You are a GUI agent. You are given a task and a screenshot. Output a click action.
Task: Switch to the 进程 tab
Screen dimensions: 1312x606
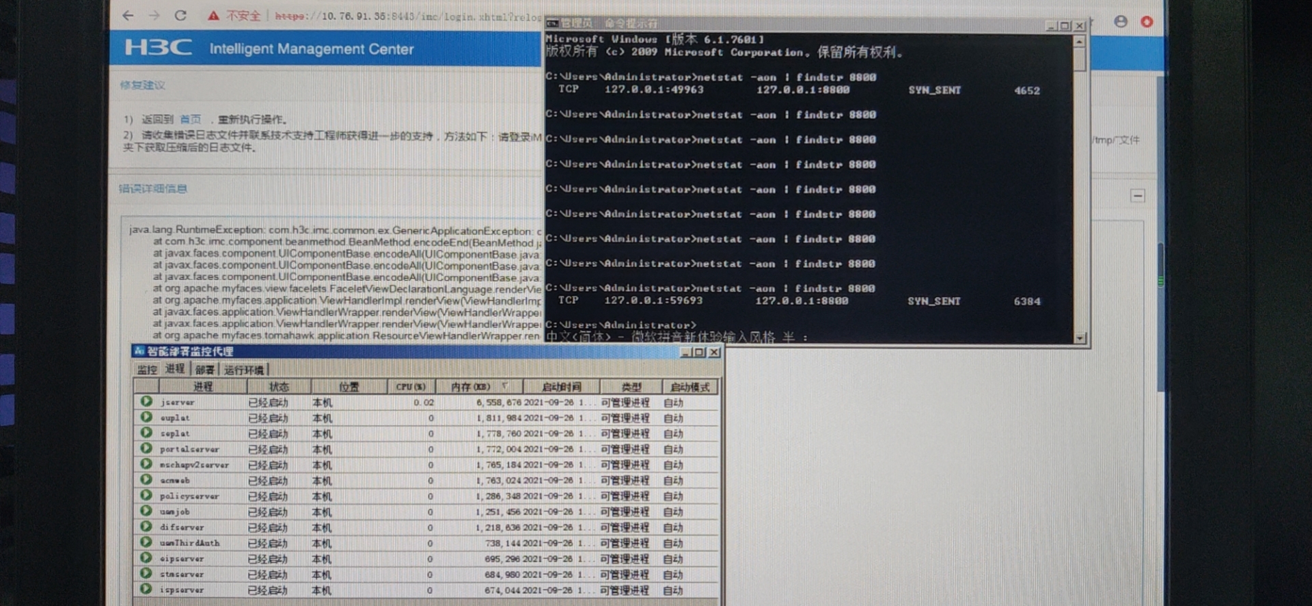[175, 369]
